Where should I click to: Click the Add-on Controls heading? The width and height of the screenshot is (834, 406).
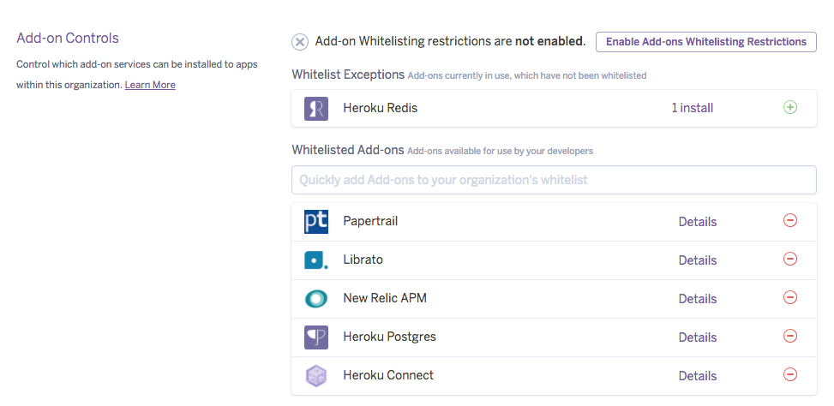(x=68, y=38)
